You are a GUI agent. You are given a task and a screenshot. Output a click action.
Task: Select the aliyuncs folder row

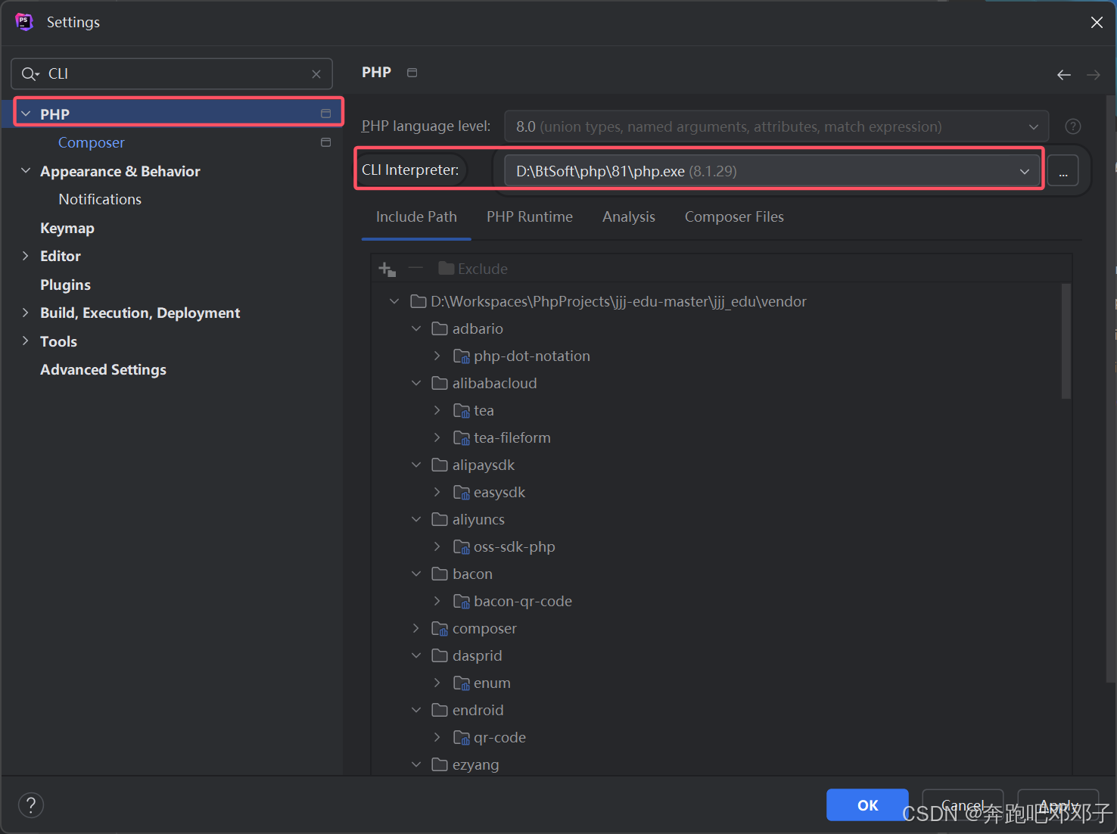click(478, 519)
